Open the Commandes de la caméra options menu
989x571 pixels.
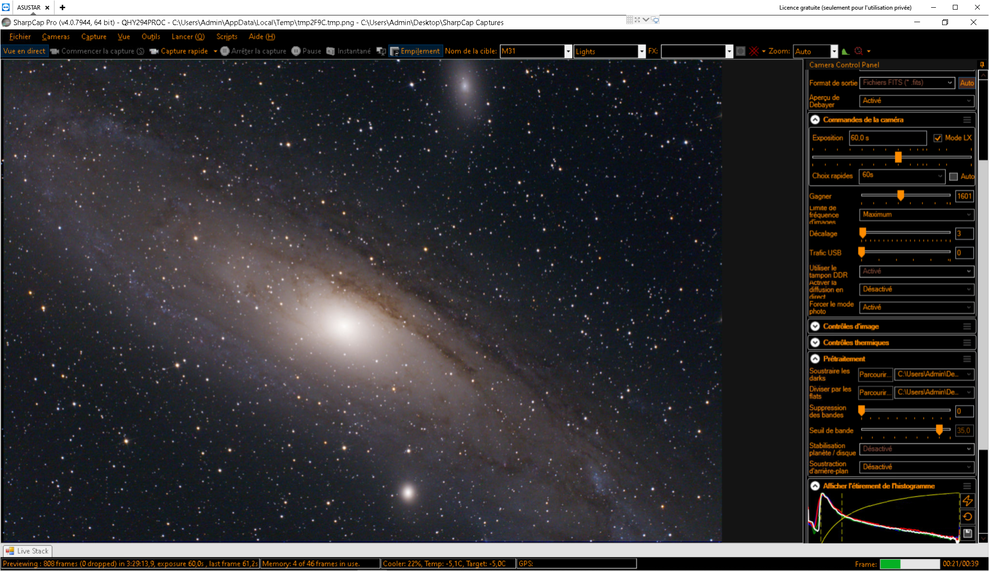tap(967, 120)
